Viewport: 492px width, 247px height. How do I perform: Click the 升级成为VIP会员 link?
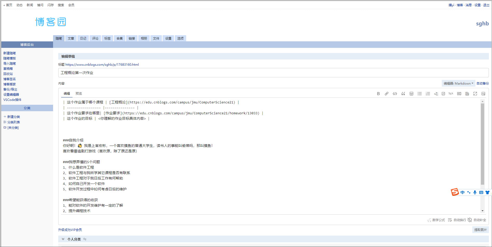coord(70,230)
